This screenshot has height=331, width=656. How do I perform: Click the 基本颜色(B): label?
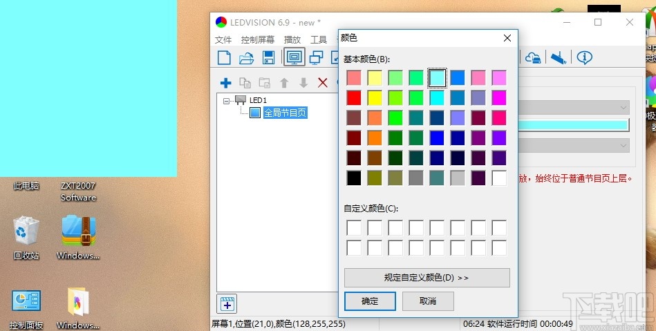367,59
